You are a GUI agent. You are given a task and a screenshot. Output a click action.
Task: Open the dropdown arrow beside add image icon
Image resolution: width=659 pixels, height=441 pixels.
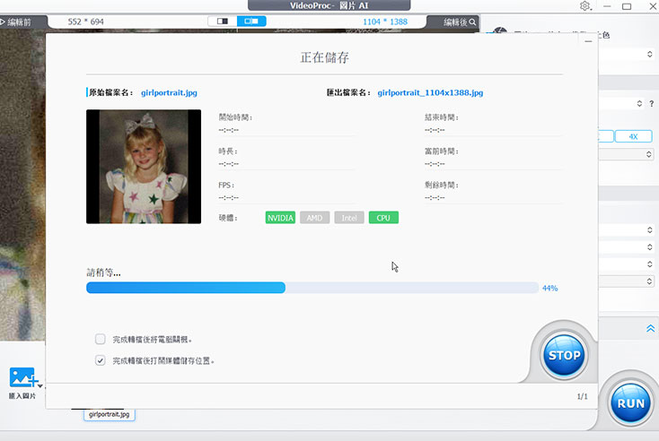pos(40,385)
